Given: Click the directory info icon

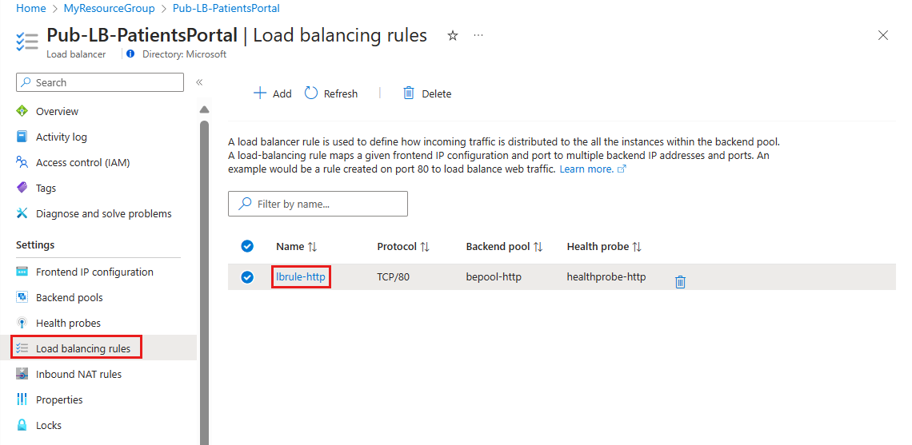Looking at the screenshot, I should point(130,54).
